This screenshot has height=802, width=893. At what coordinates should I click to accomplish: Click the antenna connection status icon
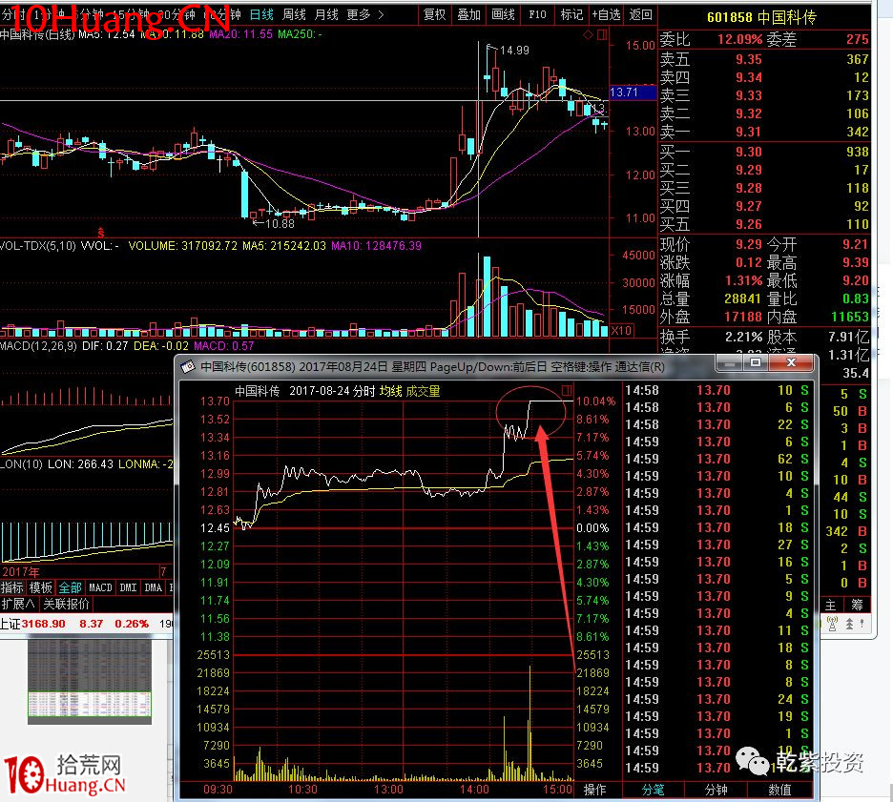tap(832, 624)
